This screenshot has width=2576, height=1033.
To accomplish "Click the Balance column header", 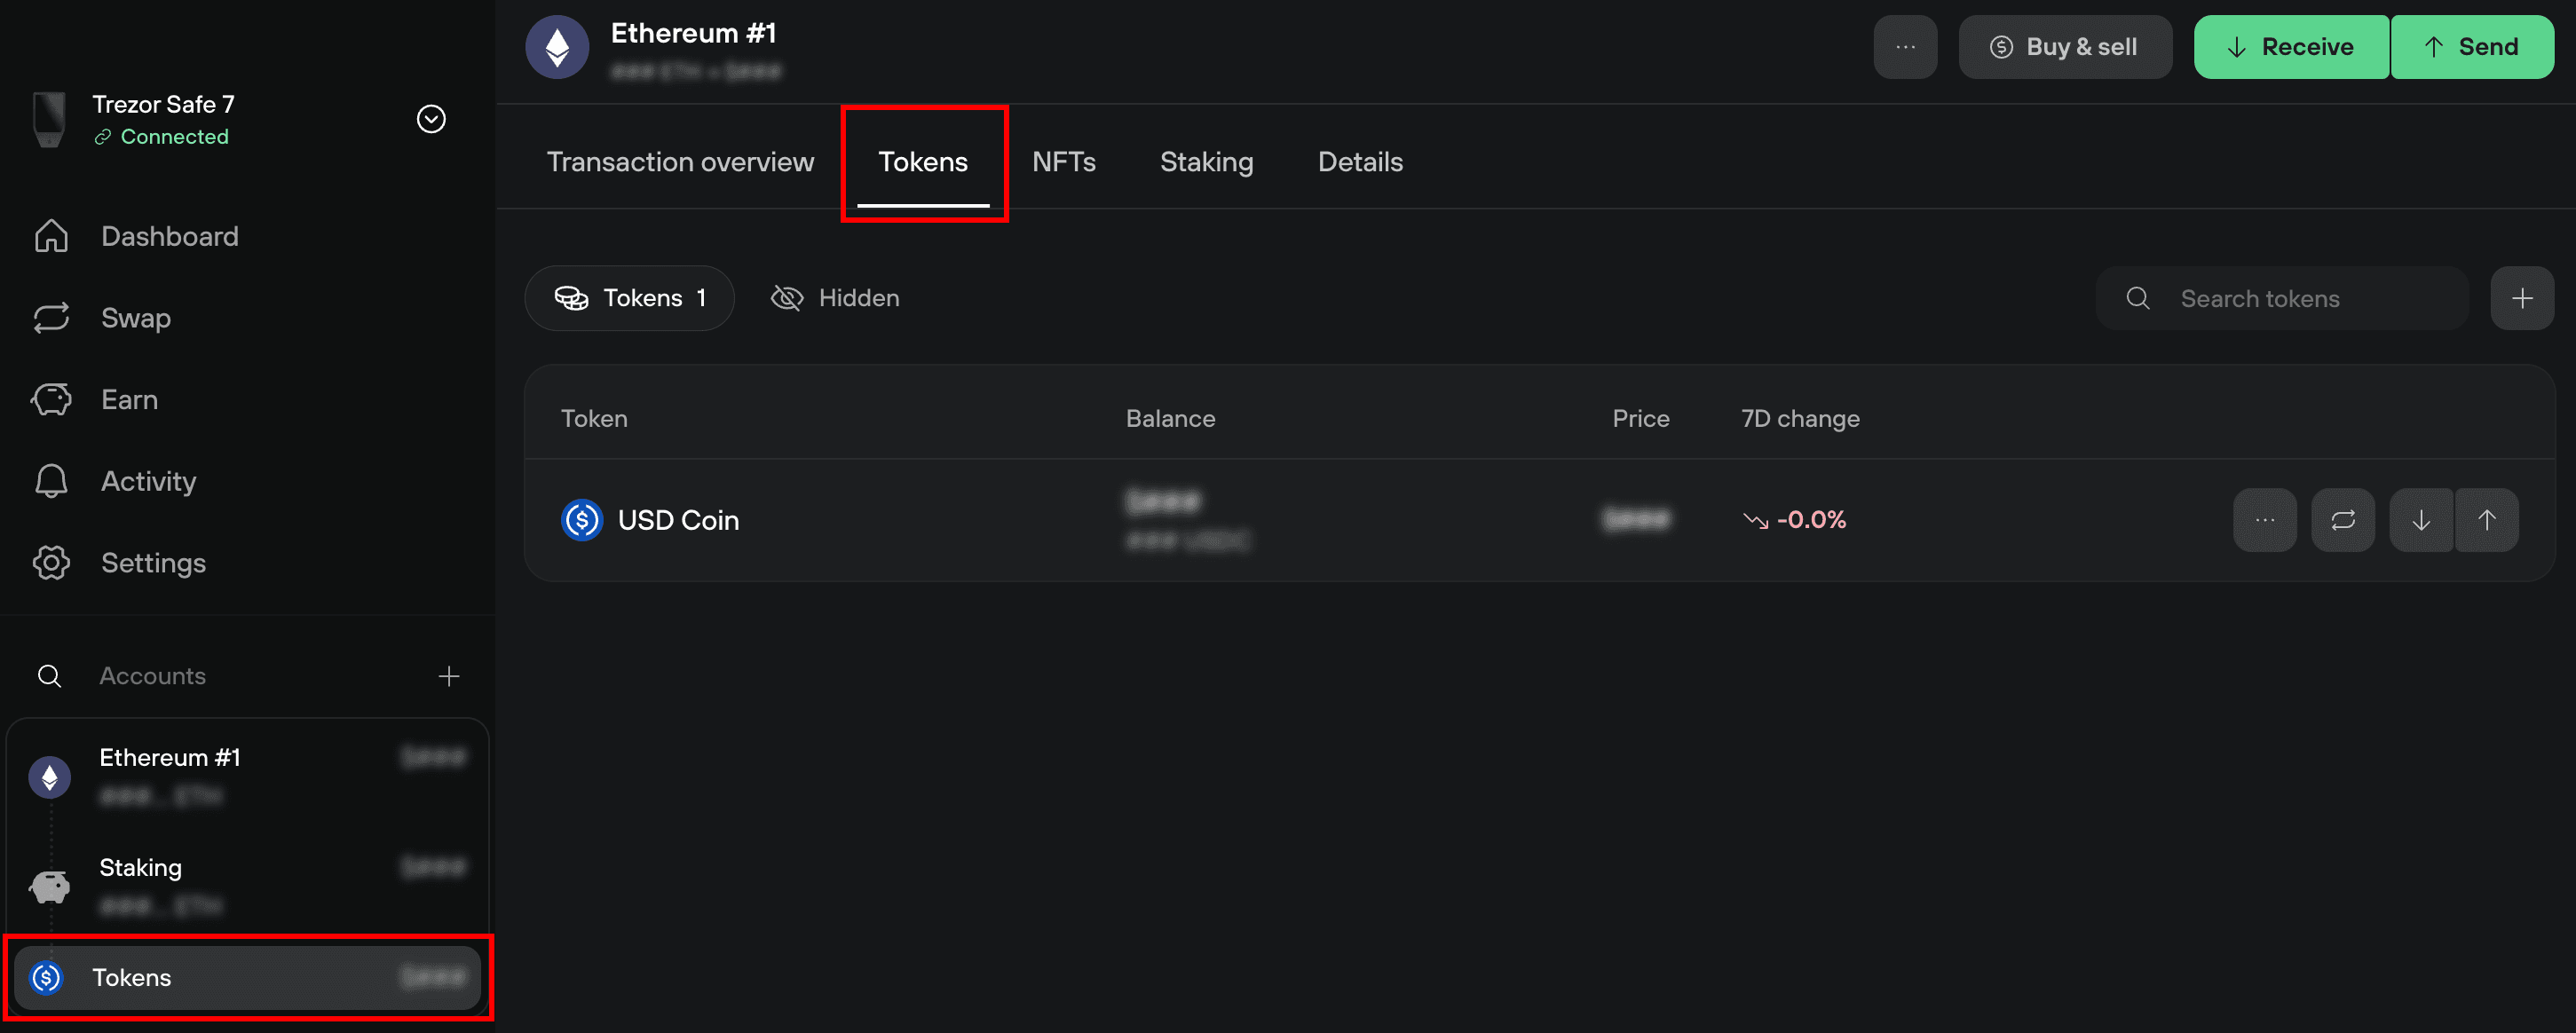I will coord(1170,418).
